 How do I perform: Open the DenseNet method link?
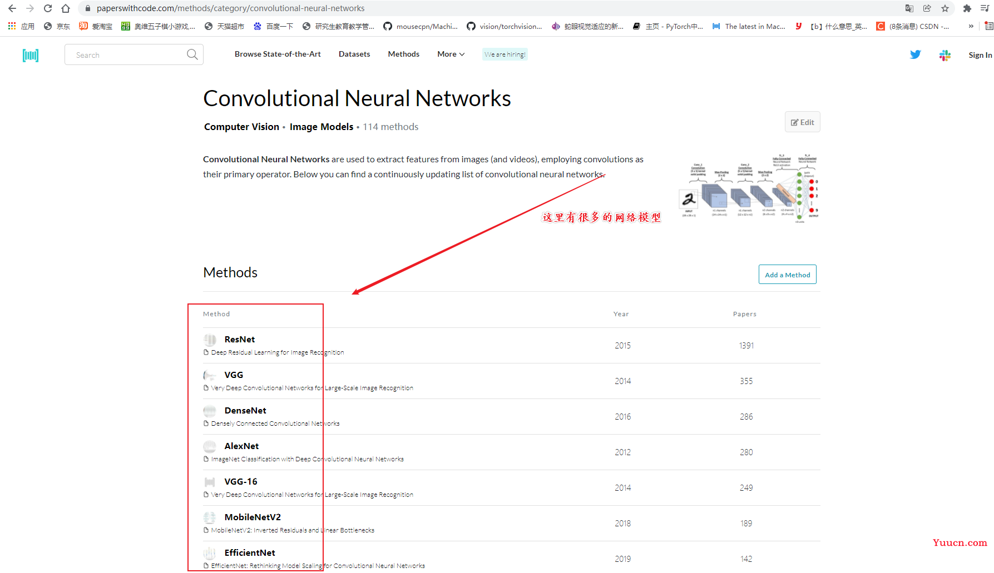click(245, 411)
